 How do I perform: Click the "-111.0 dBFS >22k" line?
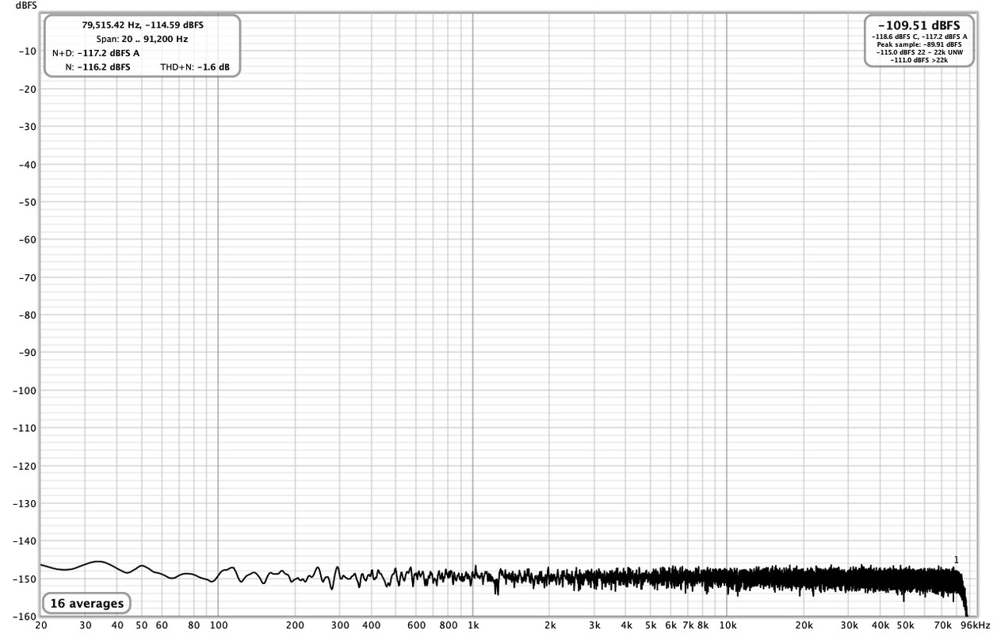click(919, 60)
